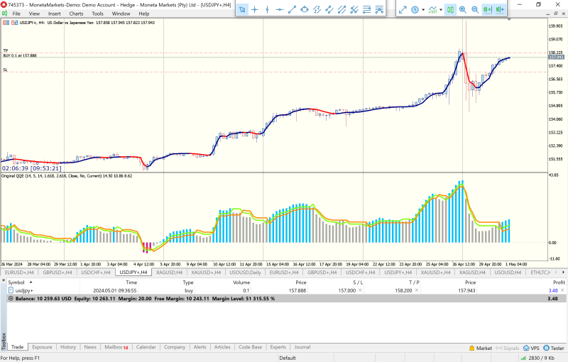Open the History tab in Toolbox

coord(68,347)
